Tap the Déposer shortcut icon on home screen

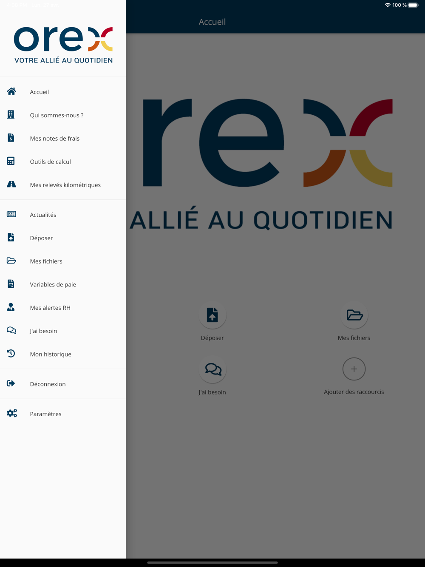click(212, 315)
